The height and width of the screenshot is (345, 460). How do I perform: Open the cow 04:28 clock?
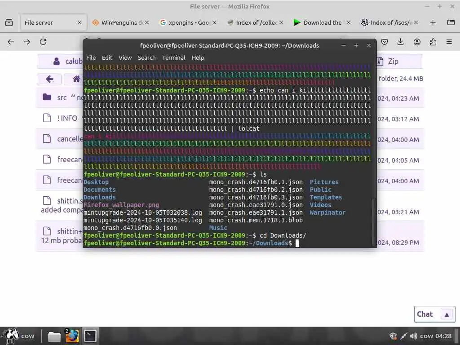click(436, 336)
